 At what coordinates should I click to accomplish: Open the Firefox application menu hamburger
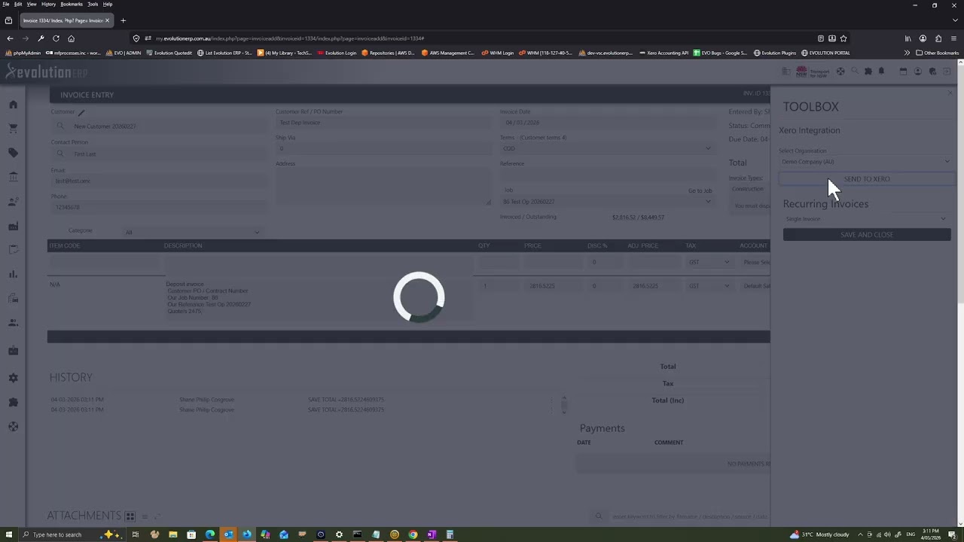point(953,38)
